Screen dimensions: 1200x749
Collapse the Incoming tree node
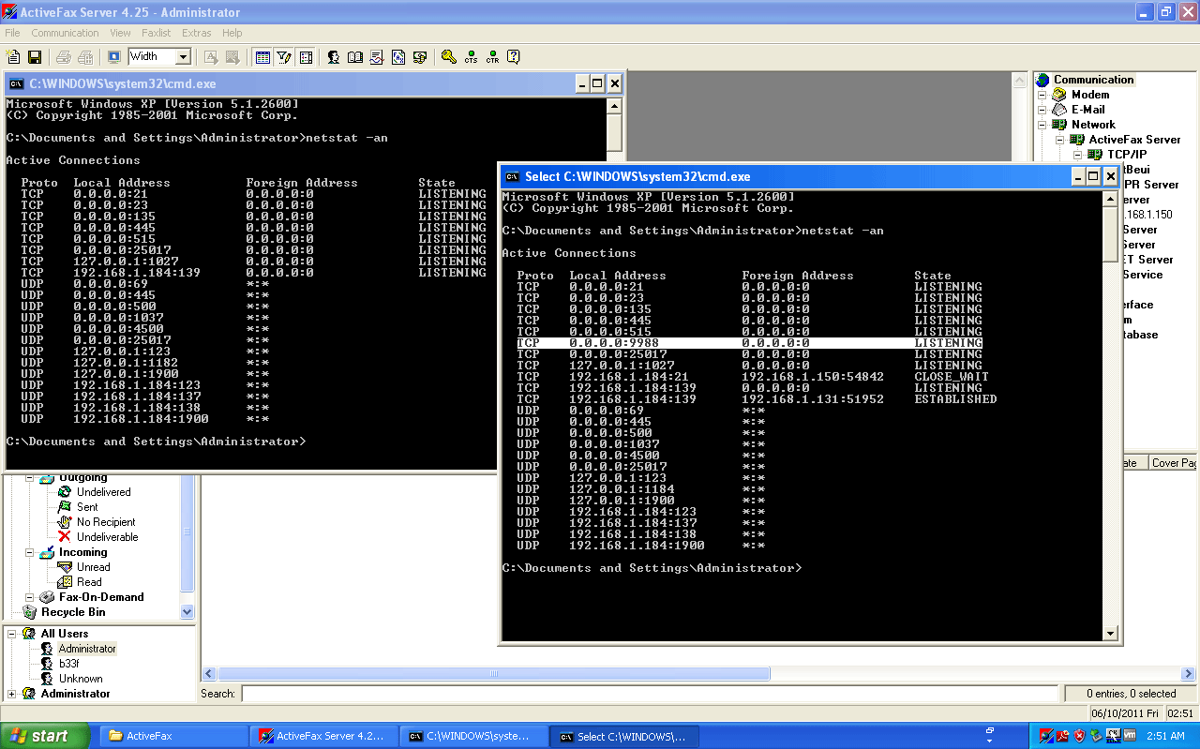pyautogui.click(x=30, y=552)
